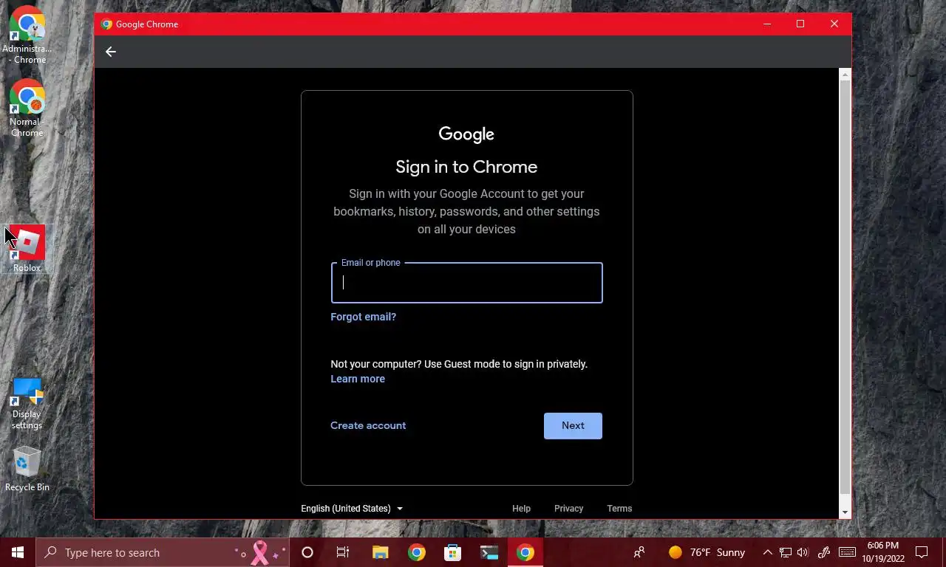Click the Next button
946x567 pixels.
click(573, 426)
